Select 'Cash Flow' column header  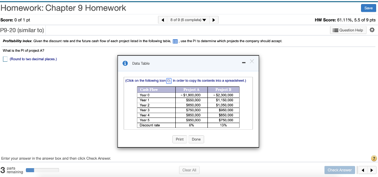coord(157,89)
